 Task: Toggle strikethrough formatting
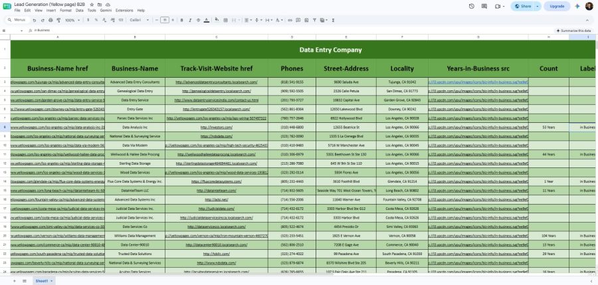click(198, 20)
